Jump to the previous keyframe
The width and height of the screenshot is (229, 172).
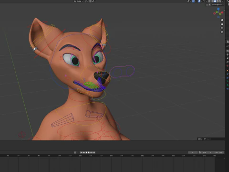coord(83,152)
